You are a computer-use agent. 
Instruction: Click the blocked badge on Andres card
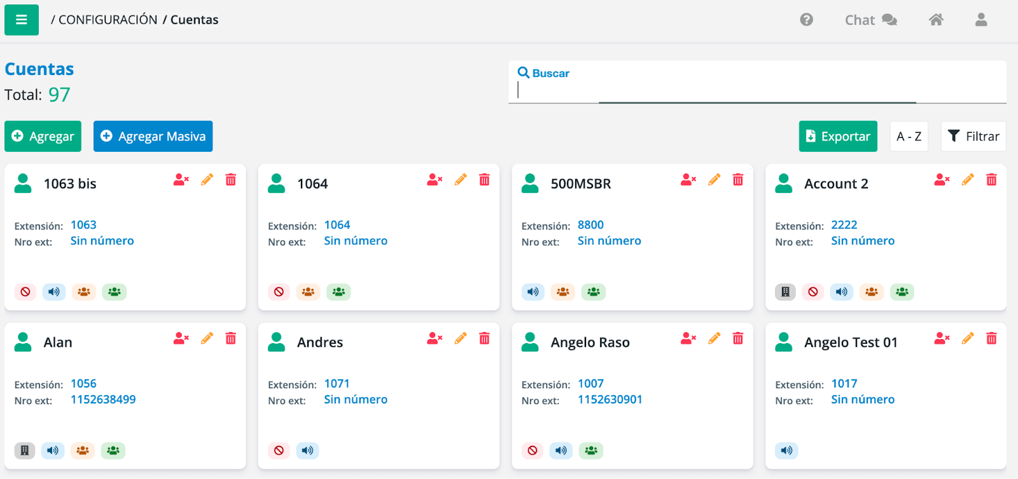(x=279, y=450)
